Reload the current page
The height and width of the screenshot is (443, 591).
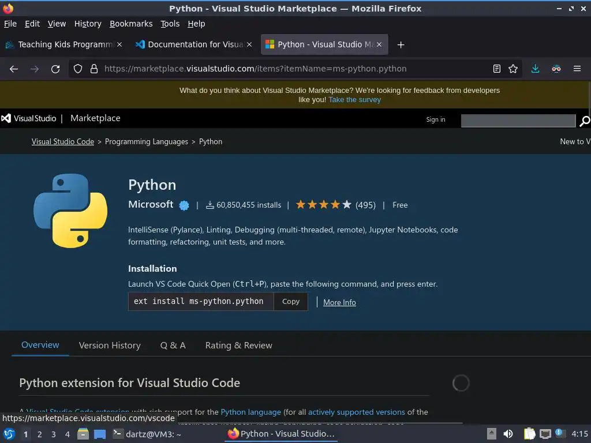coord(55,69)
